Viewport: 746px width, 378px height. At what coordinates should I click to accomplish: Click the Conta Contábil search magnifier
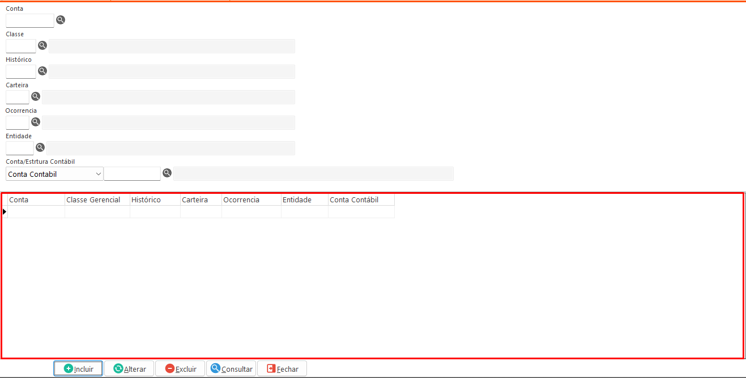click(167, 173)
